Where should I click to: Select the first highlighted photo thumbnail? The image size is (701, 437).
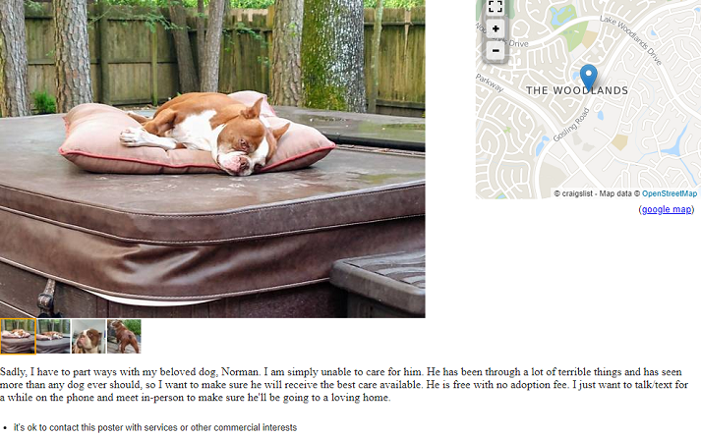18,336
